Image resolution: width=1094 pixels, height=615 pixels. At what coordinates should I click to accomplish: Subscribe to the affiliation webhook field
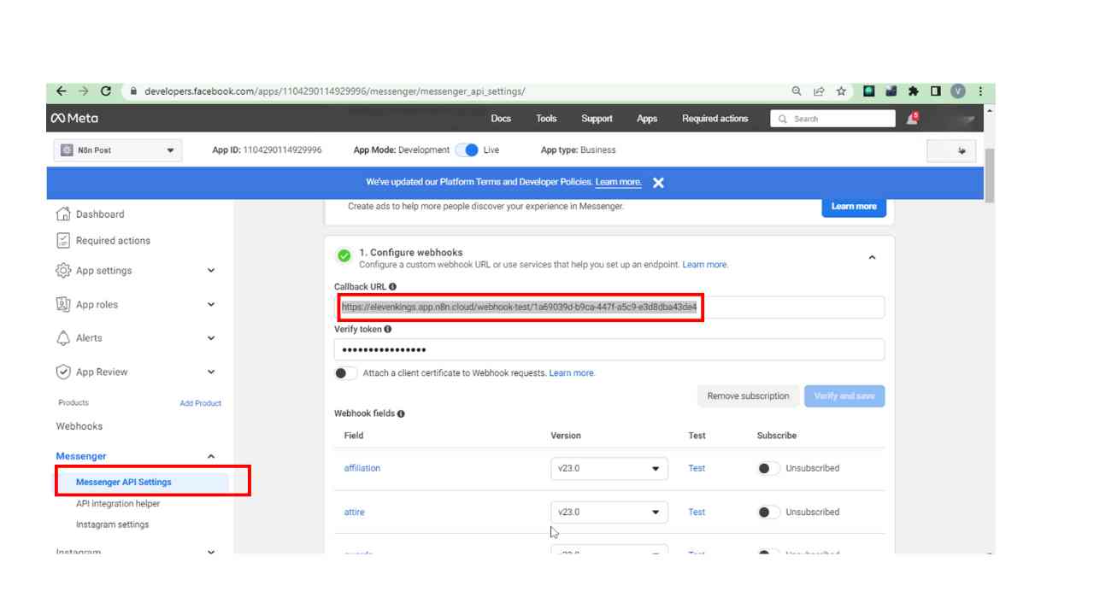point(768,468)
